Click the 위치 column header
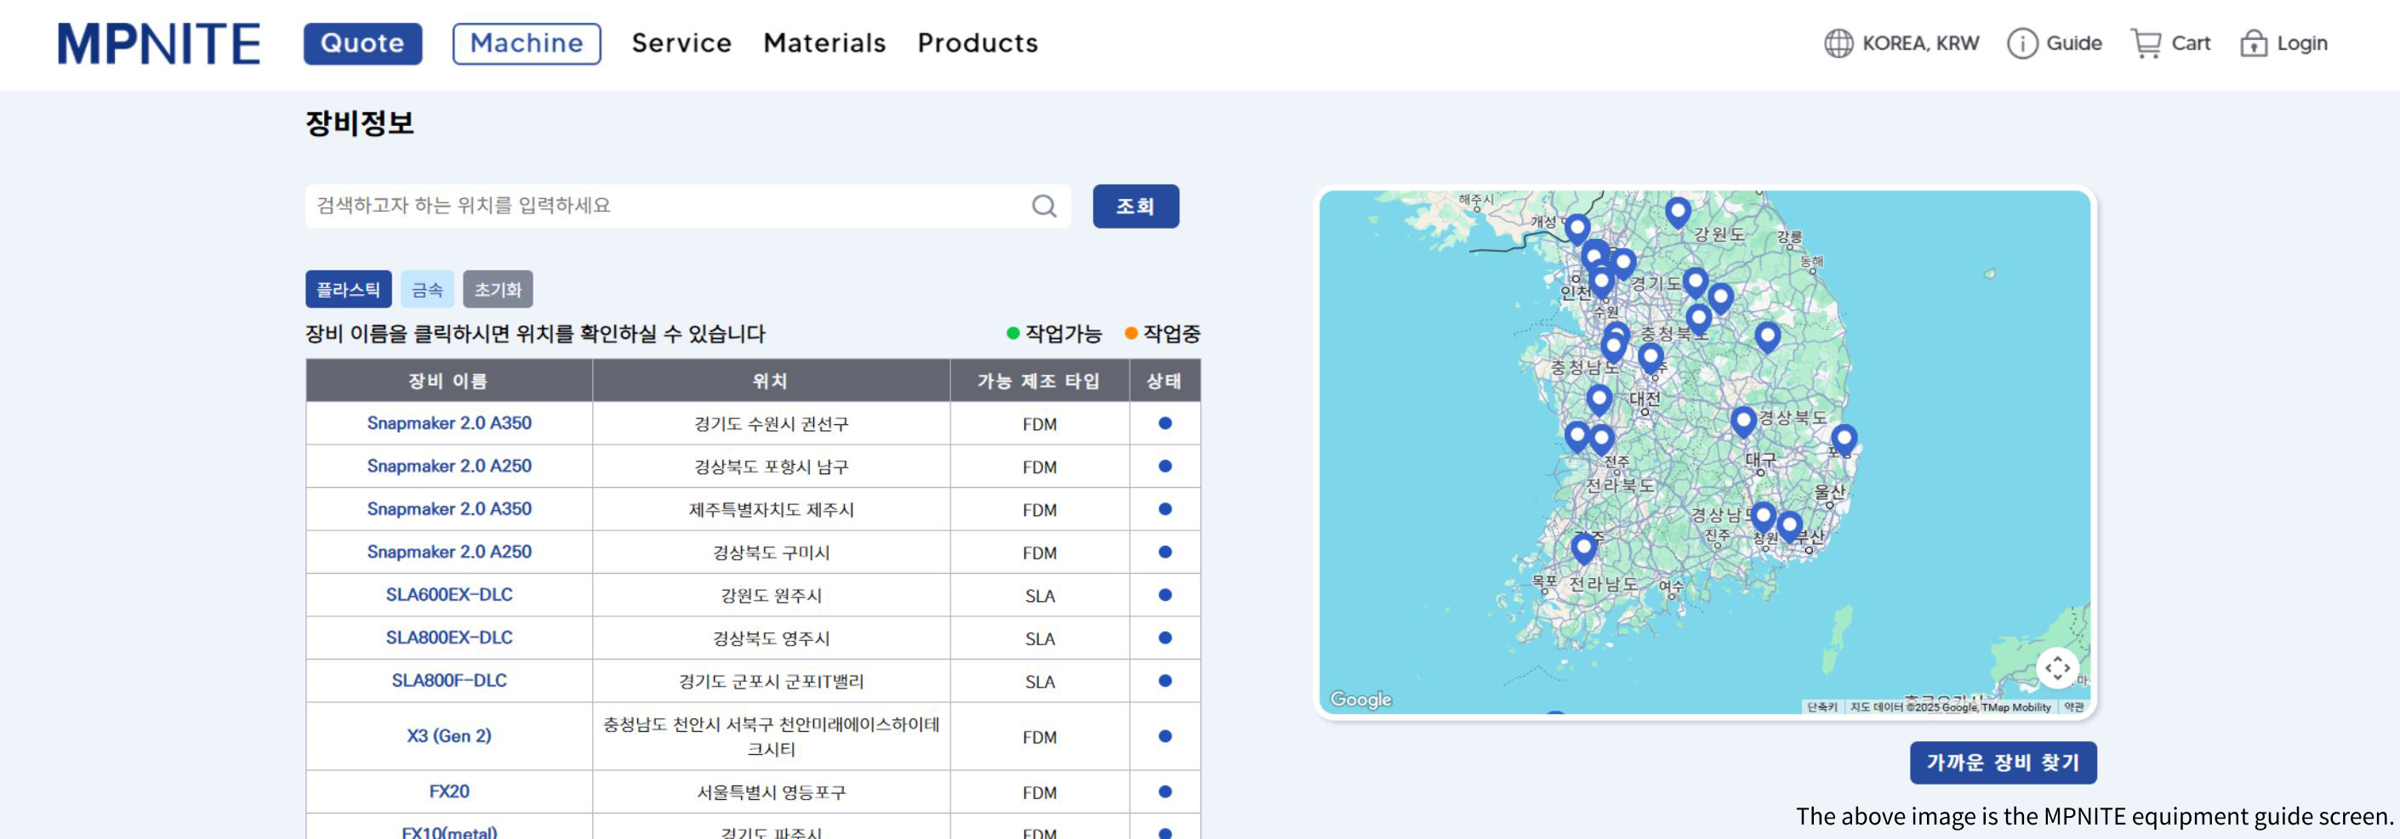2400x839 pixels. point(771,380)
